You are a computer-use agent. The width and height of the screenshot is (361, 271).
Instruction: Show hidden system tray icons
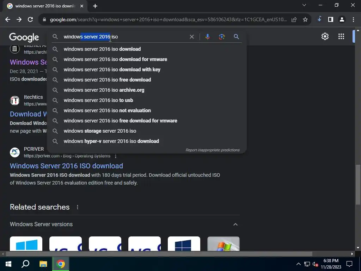(x=298, y=264)
